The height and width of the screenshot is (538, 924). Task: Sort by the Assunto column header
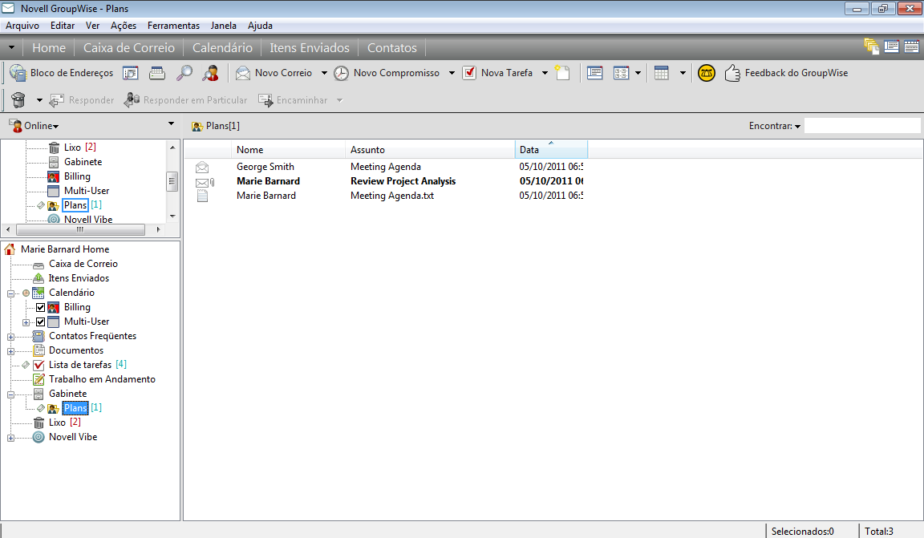(x=430, y=150)
